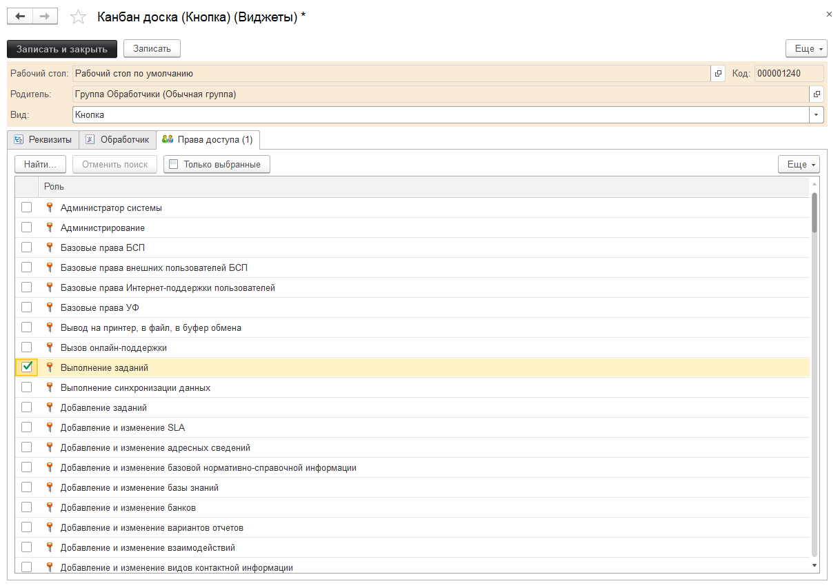The height and width of the screenshot is (588, 840).
Task: Add form to favorites with star icon
Action: pos(79,17)
